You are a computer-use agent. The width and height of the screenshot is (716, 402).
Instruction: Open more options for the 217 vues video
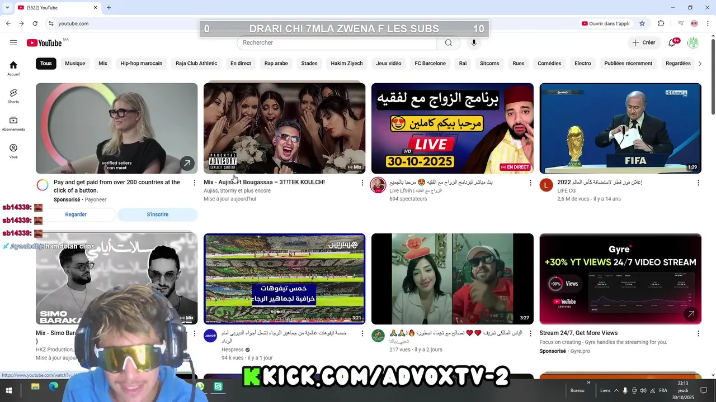click(530, 333)
